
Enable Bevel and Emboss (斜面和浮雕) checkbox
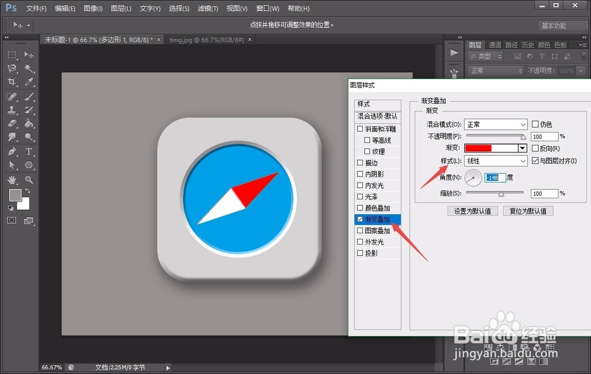pos(360,129)
